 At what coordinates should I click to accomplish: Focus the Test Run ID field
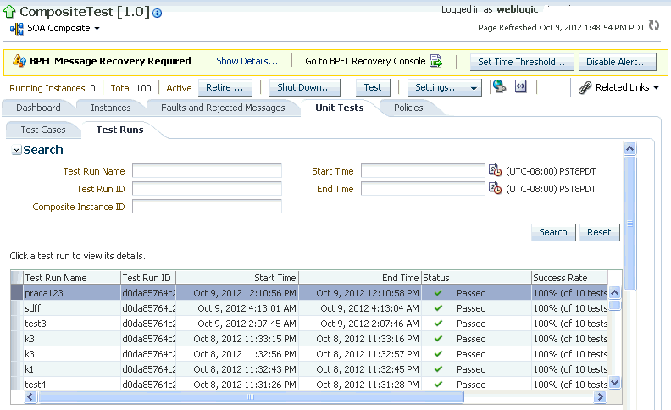click(x=207, y=189)
